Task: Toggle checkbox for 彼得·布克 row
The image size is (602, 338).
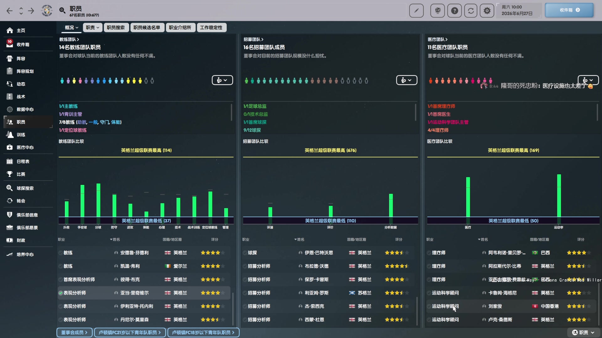Action: tap(61, 279)
